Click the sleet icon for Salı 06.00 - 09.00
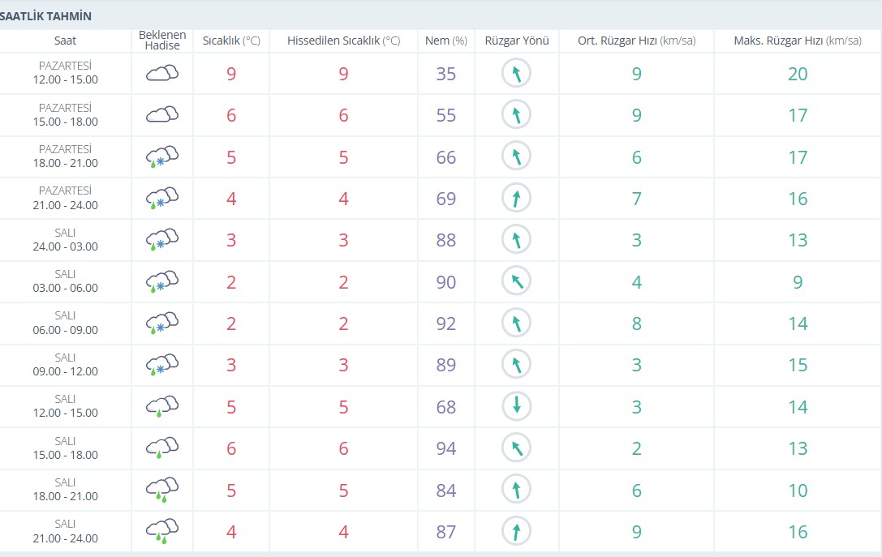The image size is (882, 557). click(x=161, y=323)
